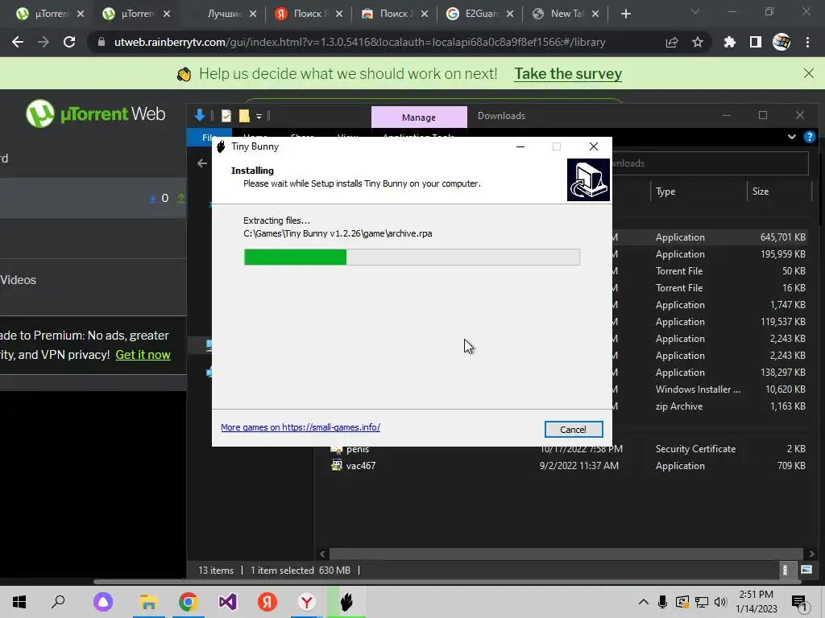Screen dimensions: 825x618
Task: Click the zip Archive type cell
Action: pyautogui.click(x=678, y=406)
